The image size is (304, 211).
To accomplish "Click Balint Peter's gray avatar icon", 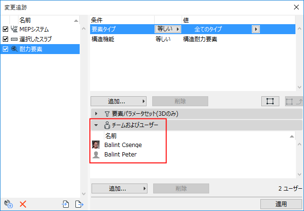I will click(96, 155).
